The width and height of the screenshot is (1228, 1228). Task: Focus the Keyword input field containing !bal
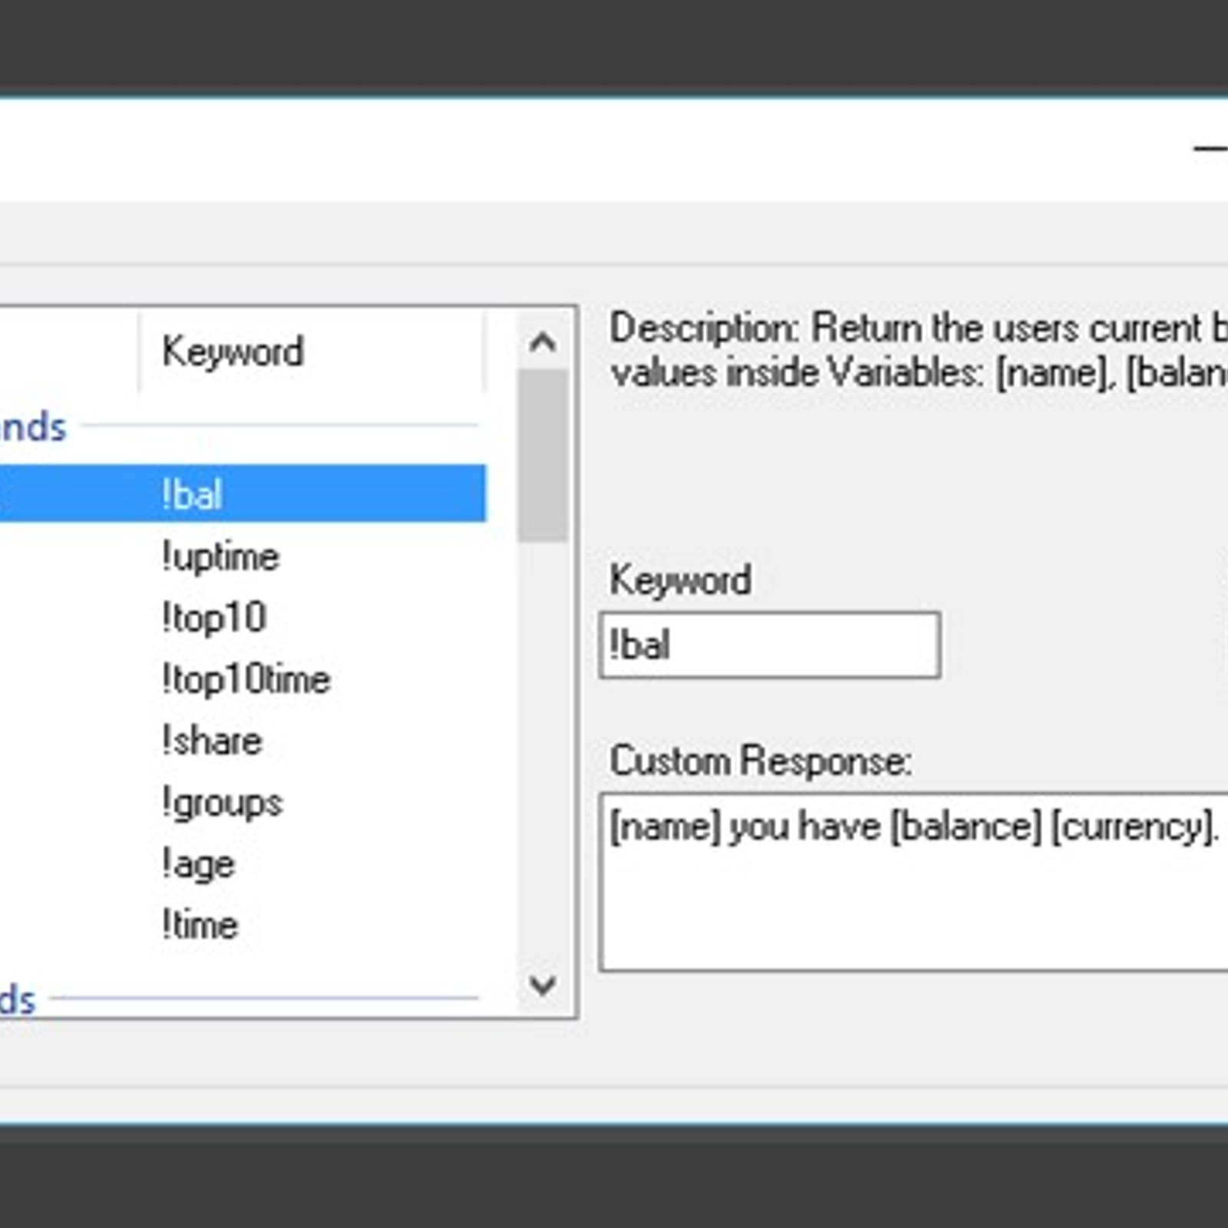770,645
